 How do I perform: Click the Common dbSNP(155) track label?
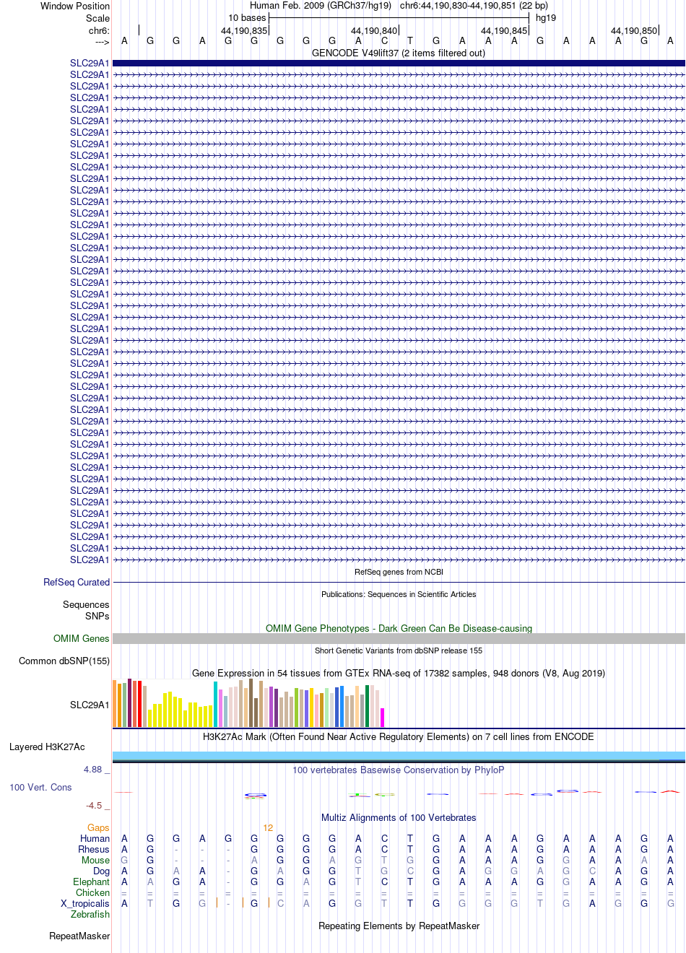point(64,661)
